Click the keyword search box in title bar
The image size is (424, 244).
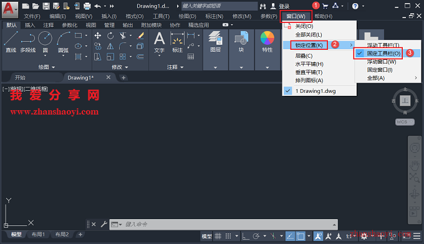click(x=219, y=6)
